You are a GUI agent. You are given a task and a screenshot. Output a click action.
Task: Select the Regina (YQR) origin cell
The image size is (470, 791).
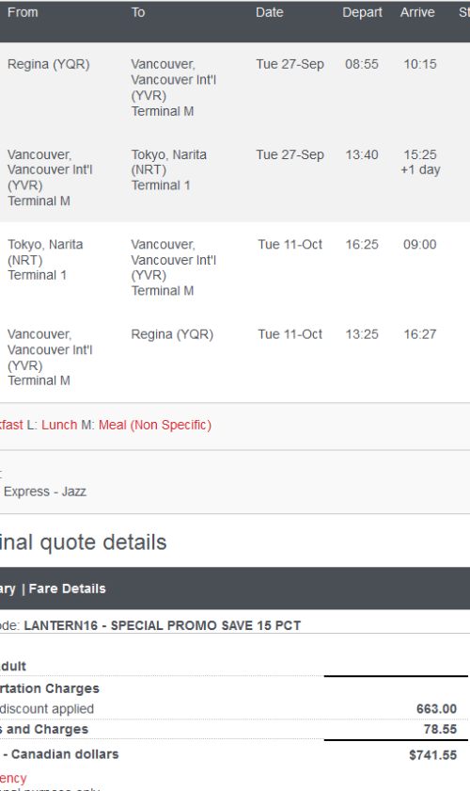pos(48,64)
